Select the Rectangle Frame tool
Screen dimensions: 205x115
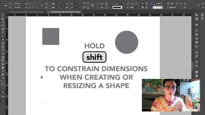click(x=3, y=46)
